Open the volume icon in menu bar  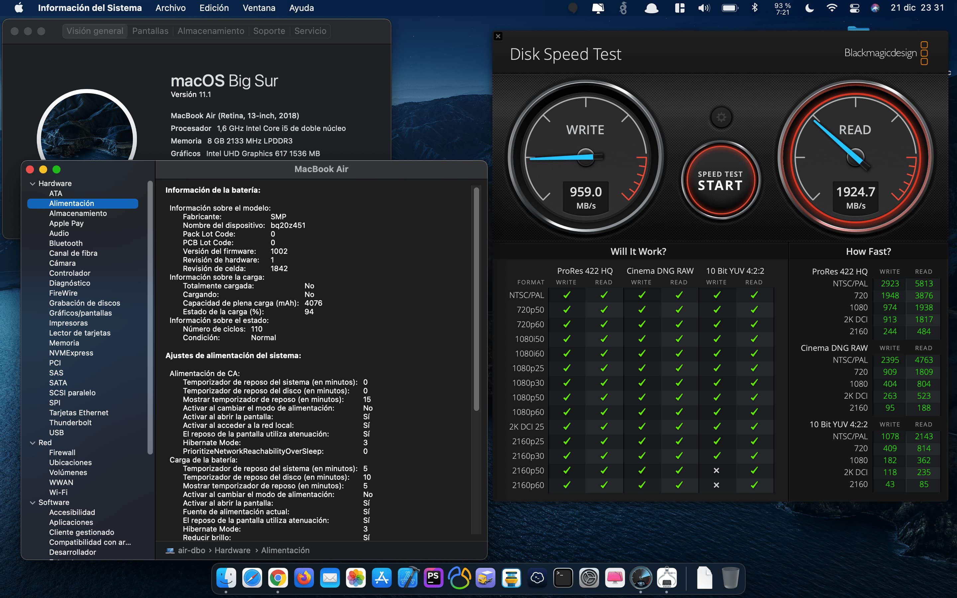704,8
